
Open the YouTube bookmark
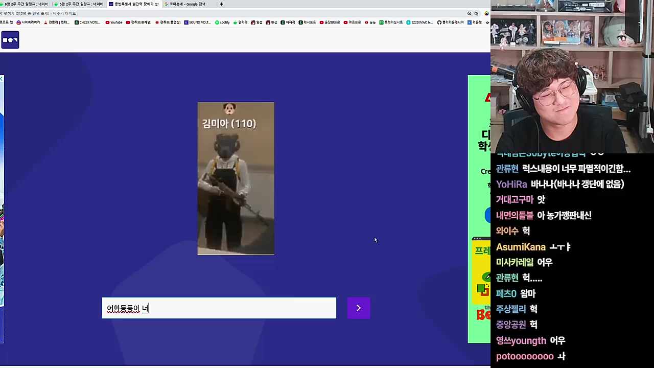point(114,22)
